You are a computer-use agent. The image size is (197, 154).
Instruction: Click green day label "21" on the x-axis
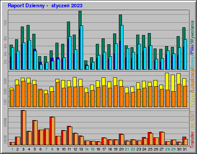tap(127, 149)
